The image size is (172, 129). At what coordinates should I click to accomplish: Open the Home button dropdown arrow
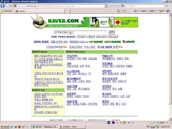pyautogui.click(x=122, y=11)
